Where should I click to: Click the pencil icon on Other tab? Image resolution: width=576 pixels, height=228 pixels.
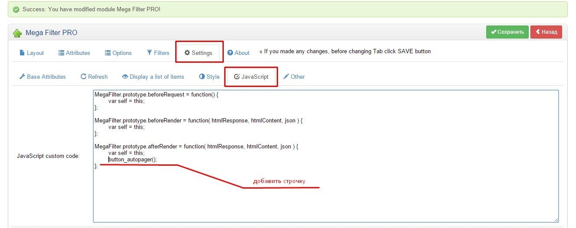tap(286, 77)
